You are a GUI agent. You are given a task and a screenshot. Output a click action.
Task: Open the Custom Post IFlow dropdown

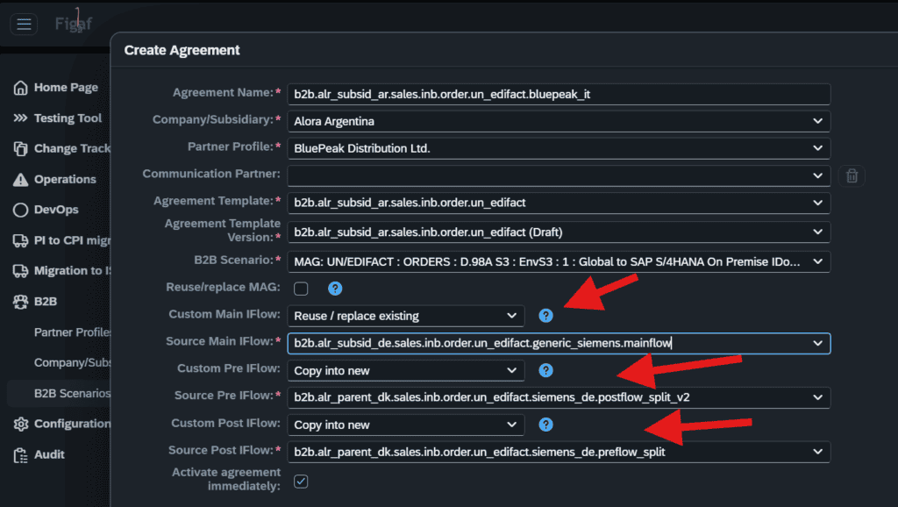pos(406,425)
